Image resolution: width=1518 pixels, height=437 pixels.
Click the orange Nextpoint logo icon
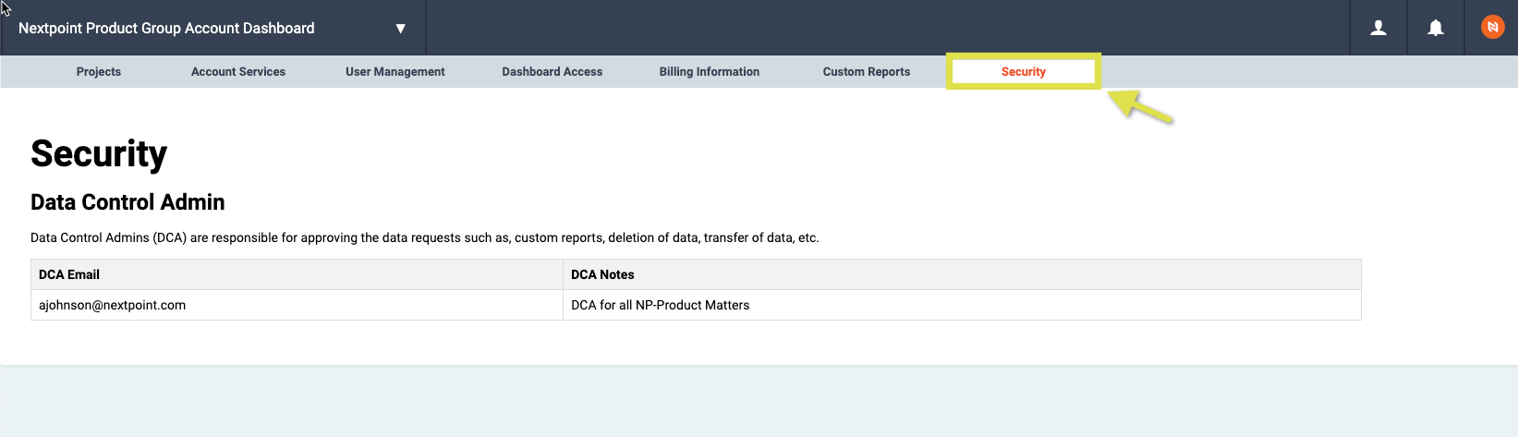[1492, 28]
